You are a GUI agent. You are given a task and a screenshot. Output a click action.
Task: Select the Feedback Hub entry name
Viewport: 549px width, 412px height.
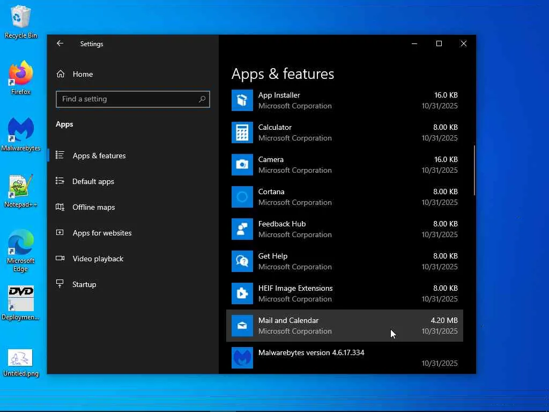pyautogui.click(x=282, y=224)
